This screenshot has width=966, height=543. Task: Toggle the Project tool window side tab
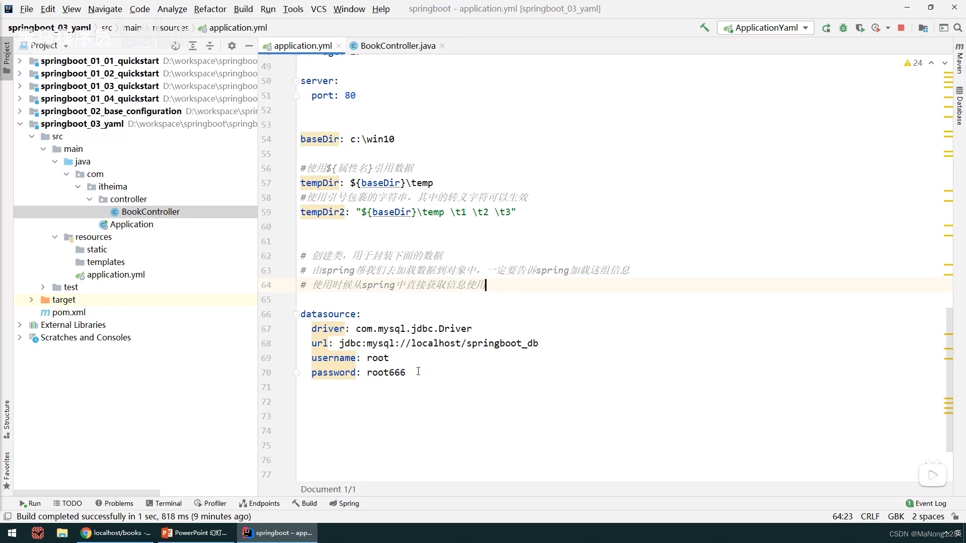(x=7, y=58)
